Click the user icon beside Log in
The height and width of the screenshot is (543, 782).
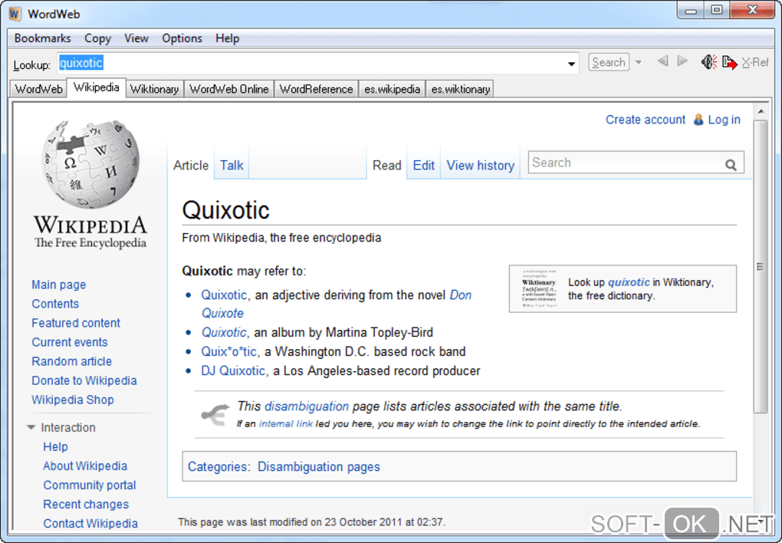[x=698, y=120]
